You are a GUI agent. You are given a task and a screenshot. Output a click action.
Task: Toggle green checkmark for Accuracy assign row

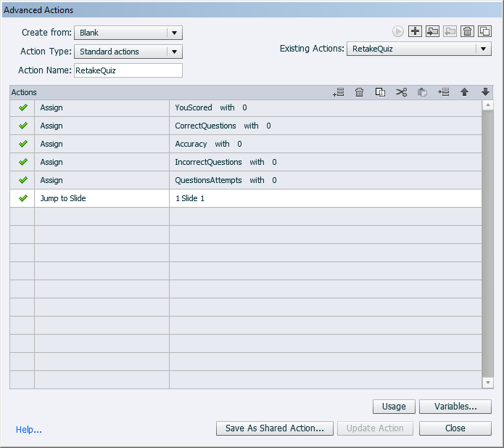point(22,144)
